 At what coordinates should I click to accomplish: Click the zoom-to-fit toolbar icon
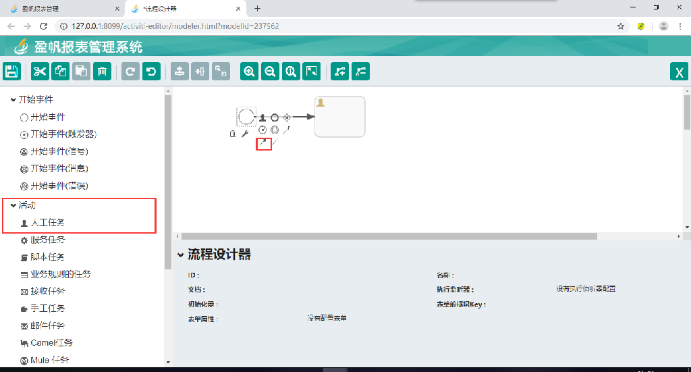pyautogui.click(x=311, y=72)
